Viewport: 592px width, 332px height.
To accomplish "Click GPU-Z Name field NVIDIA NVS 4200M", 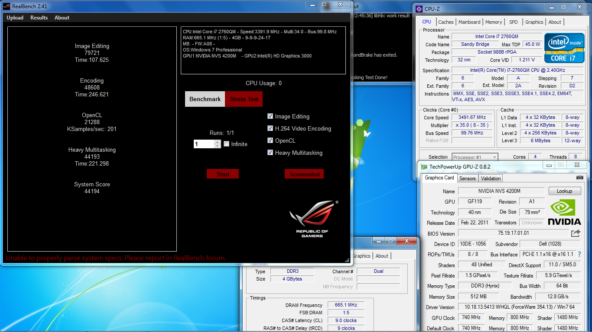I will 501,191.
